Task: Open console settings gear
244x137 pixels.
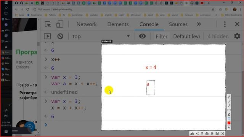Action: click(x=237, y=36)
